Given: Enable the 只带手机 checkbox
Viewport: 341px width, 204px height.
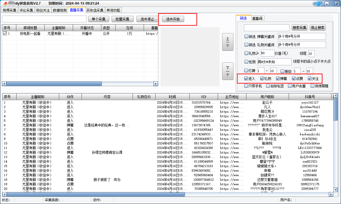Looking at the screenshot, I should tap(246, 86).
